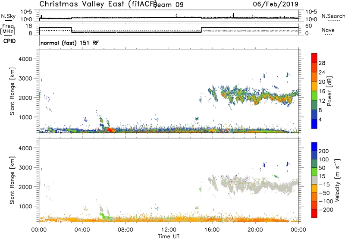Click the yellow 16-20 dB power color segment
Viewport: 345px width, 239px height.
(314, 86)
